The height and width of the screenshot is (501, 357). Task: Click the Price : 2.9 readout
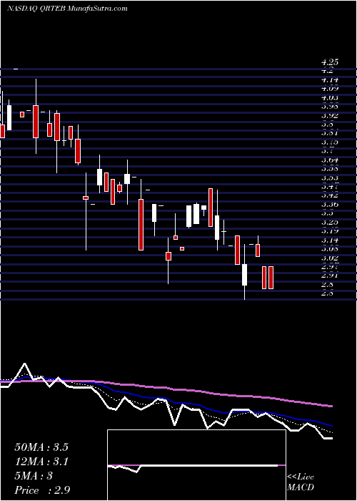[42, 490]
